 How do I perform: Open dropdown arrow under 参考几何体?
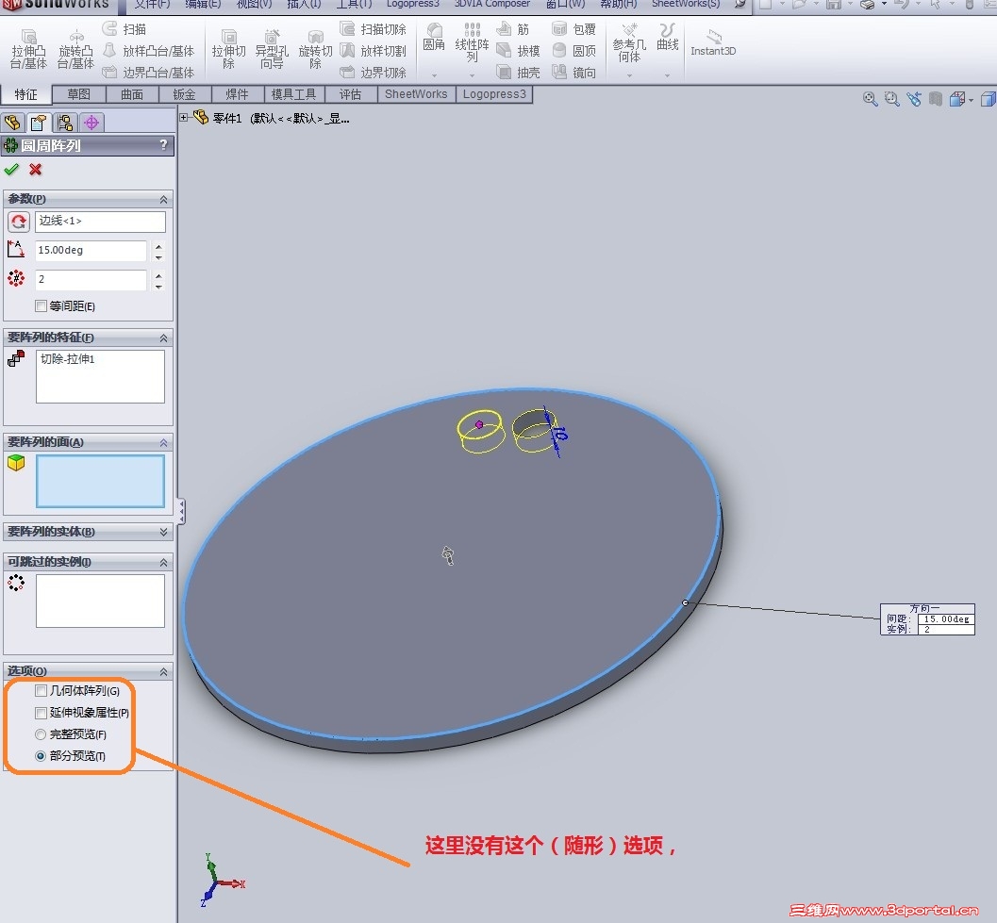[x=629, y=75]
